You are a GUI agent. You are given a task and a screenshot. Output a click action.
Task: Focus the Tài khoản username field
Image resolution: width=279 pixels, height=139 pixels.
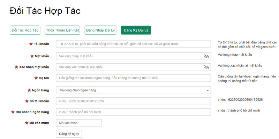pos(133,44)
